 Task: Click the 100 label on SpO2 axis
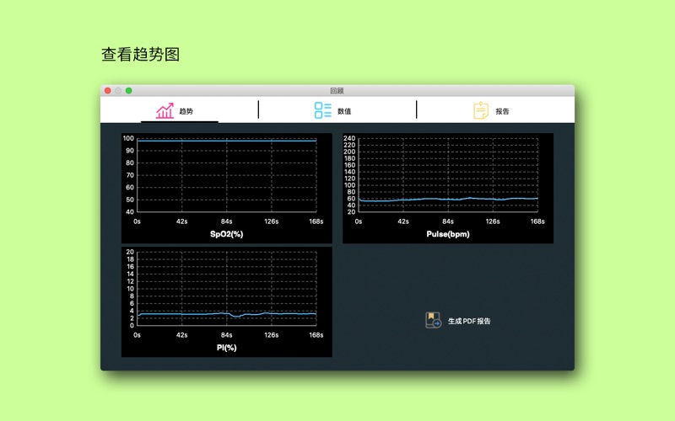[128, 138]
